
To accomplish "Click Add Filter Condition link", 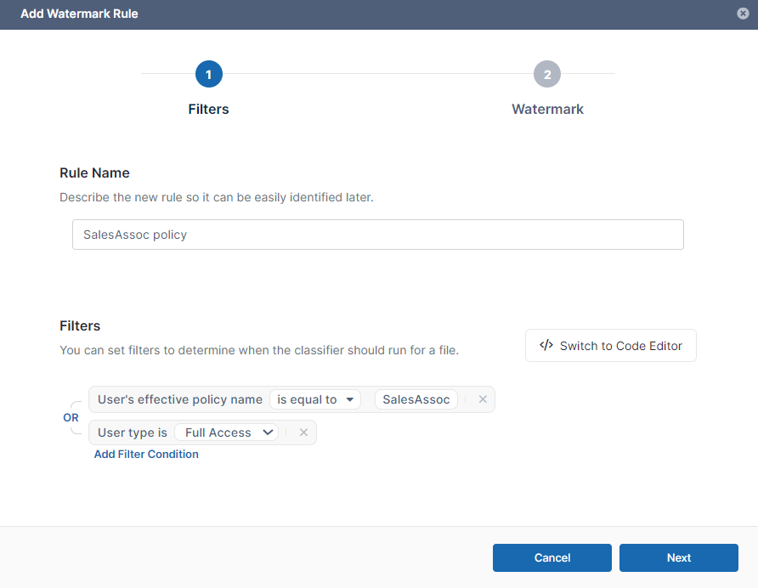I will (x=146, y=455).
